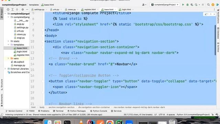
Task: Go to previous highlighted problem arrow
Action: (211, 14)
